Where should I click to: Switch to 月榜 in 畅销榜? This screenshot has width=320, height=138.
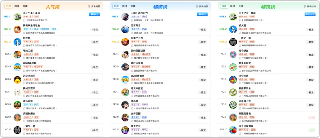(x=133, y=6)
